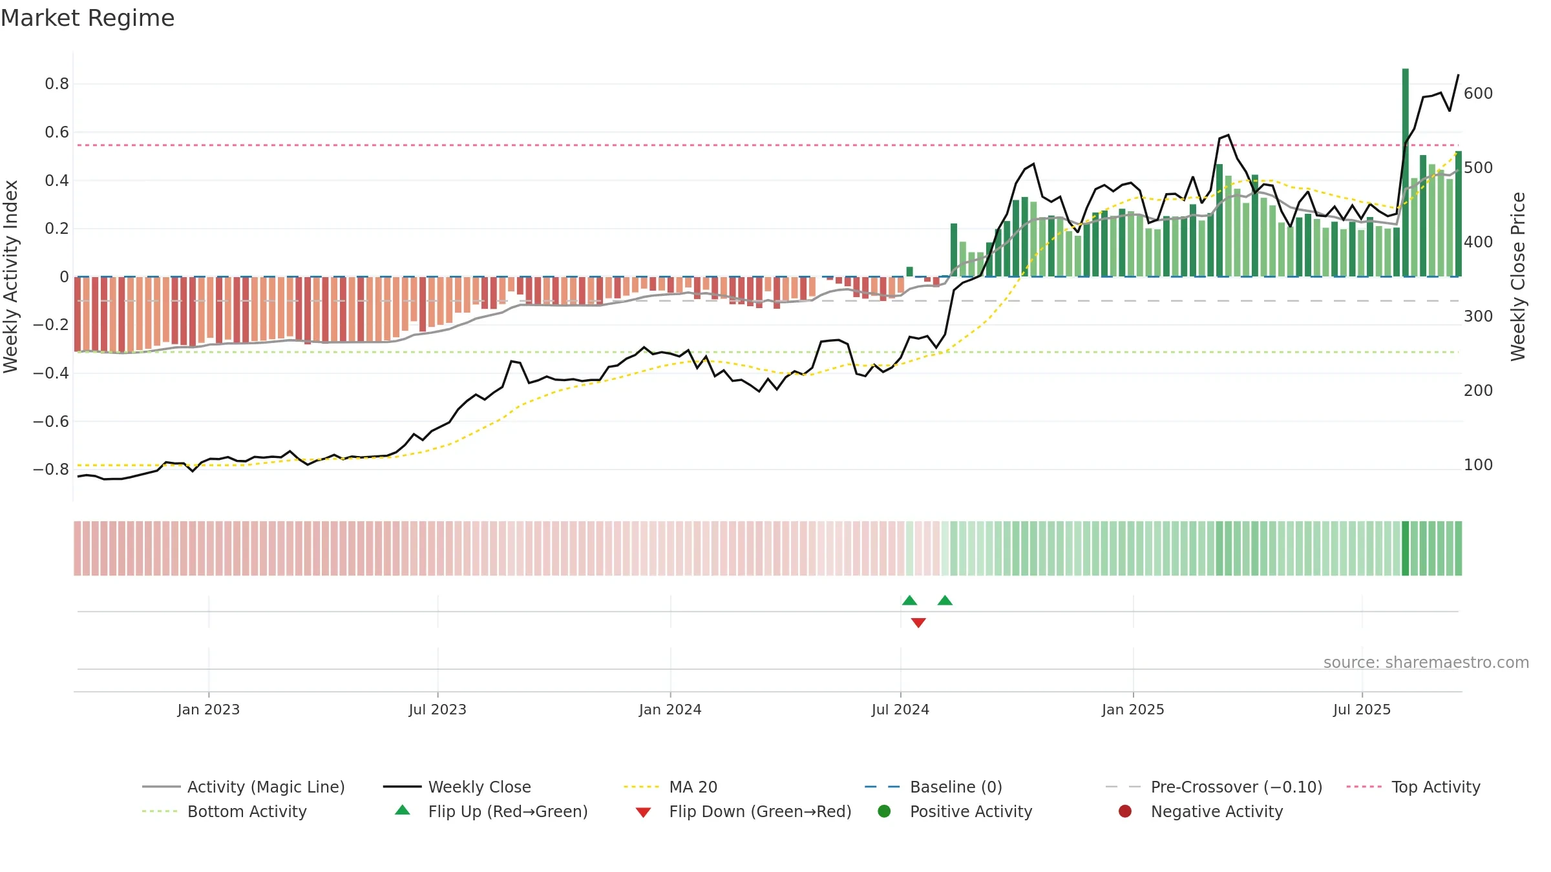Click the gray line swatch for Activity Magic Line
The width and height of the screenshot is (1551, 872).
click(x=162, y=787)
